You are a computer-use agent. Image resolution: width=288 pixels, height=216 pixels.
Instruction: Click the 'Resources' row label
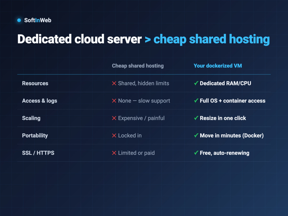[35, 84]
